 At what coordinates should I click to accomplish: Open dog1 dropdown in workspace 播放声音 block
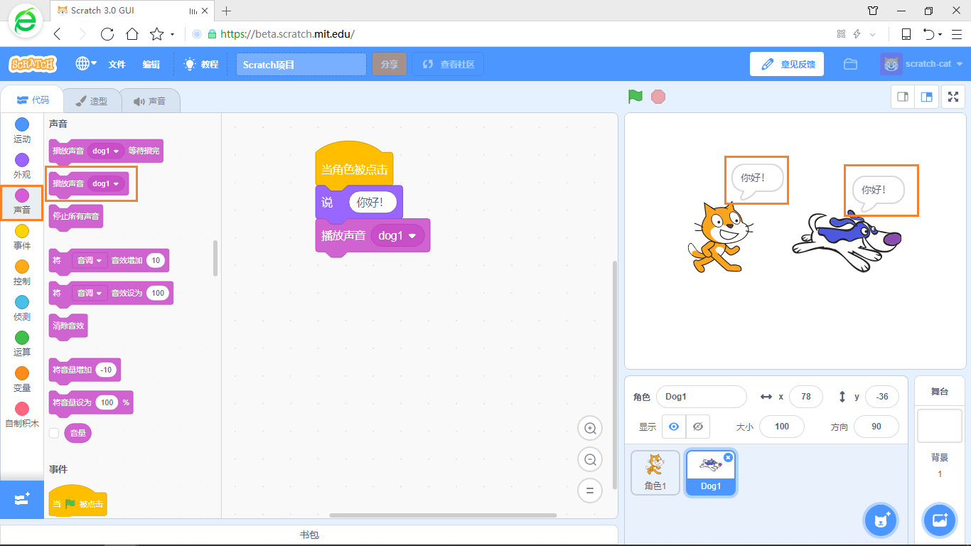pos(397,235)
